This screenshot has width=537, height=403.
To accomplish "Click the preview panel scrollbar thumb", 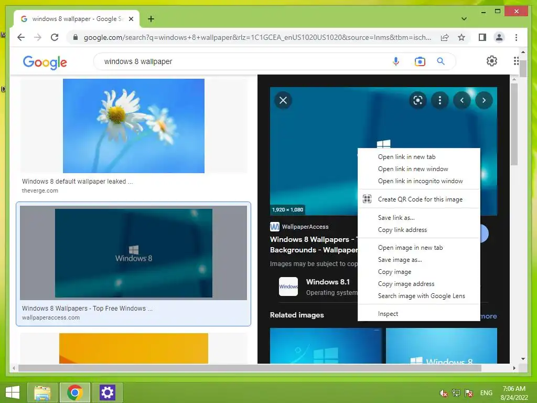I will (514, 124).
